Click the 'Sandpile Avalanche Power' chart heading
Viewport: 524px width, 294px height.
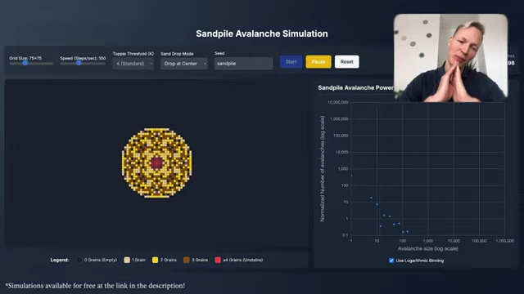pos(355,87)
